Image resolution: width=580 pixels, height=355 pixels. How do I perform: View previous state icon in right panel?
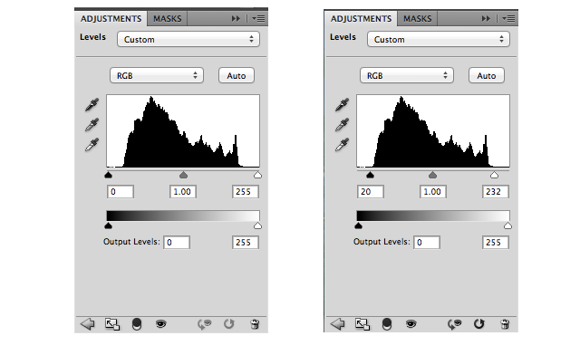tap(454, 324)
